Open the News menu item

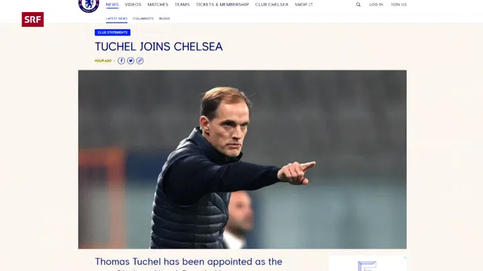point(112,5)
